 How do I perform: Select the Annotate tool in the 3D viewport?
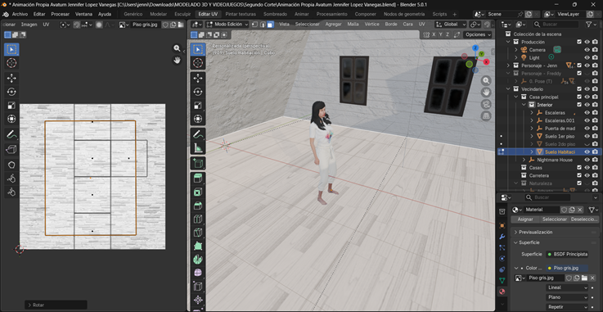(198, 134)
